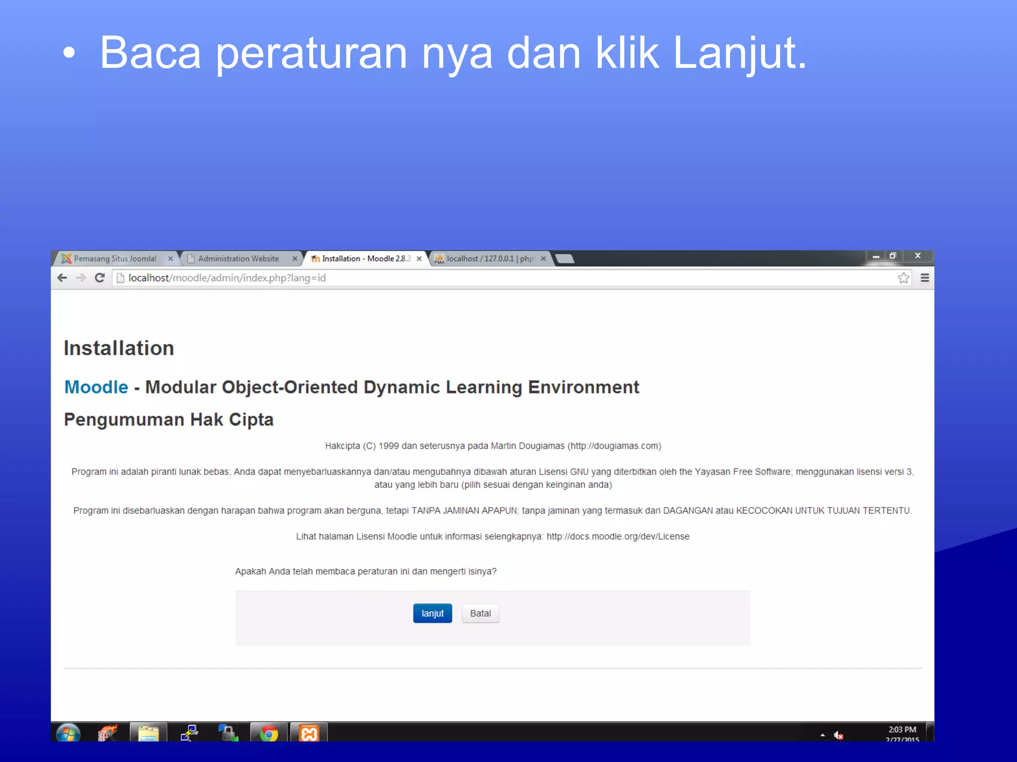
Task: Close the Administration Website tab
Action: (294, 258)
